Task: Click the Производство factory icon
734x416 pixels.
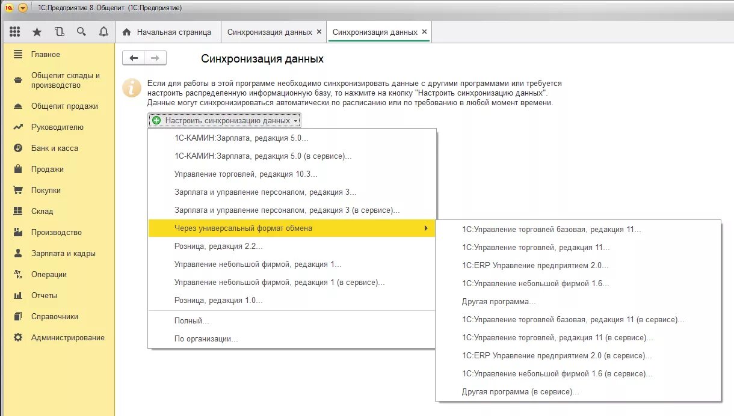Action: 18,232
